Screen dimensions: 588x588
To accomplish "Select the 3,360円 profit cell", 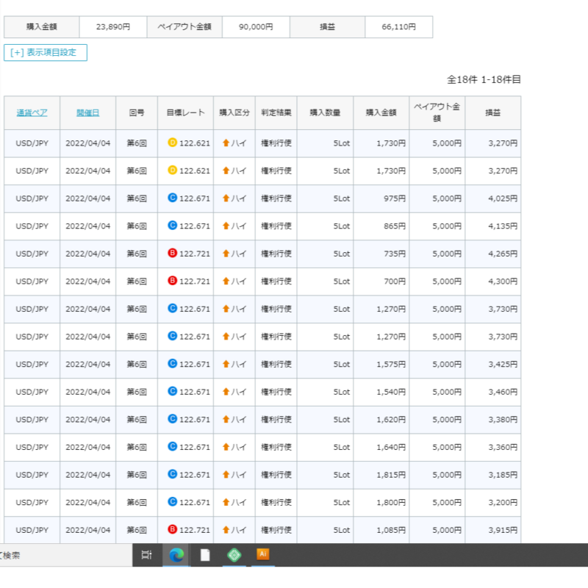I will (x=492, y=447).
